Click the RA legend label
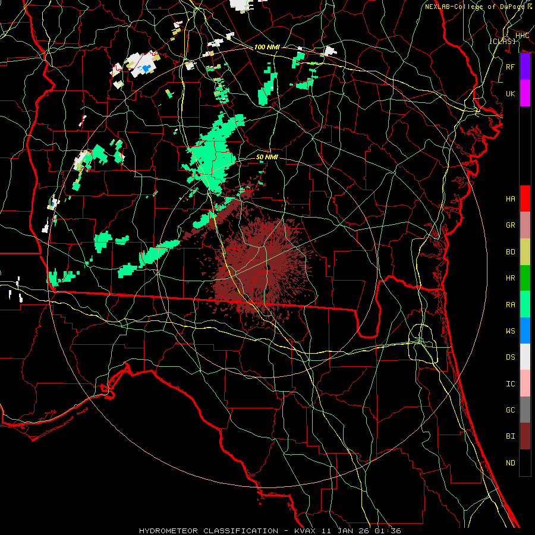535x535 pixels. [510, 305]
